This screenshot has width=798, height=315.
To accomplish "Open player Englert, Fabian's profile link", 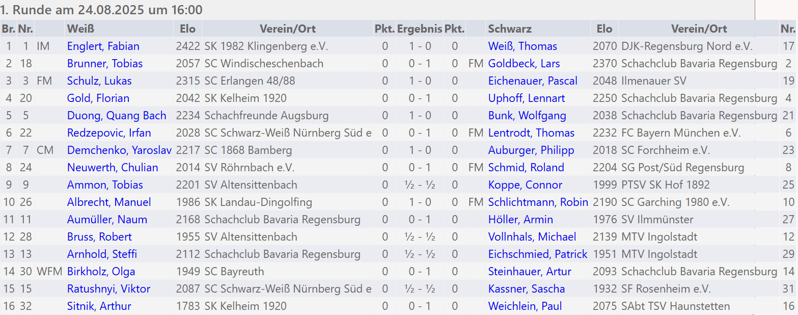I will (103, 46).
